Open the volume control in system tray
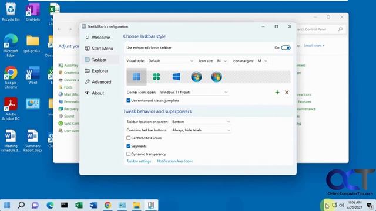The image size is (376, 211). [342, 205]
